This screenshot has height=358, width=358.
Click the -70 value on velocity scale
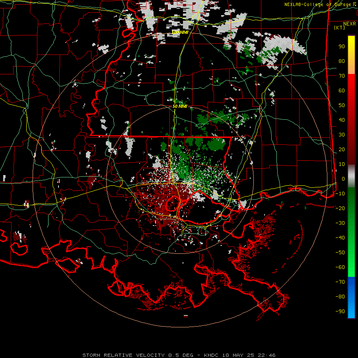coord(340,282)
